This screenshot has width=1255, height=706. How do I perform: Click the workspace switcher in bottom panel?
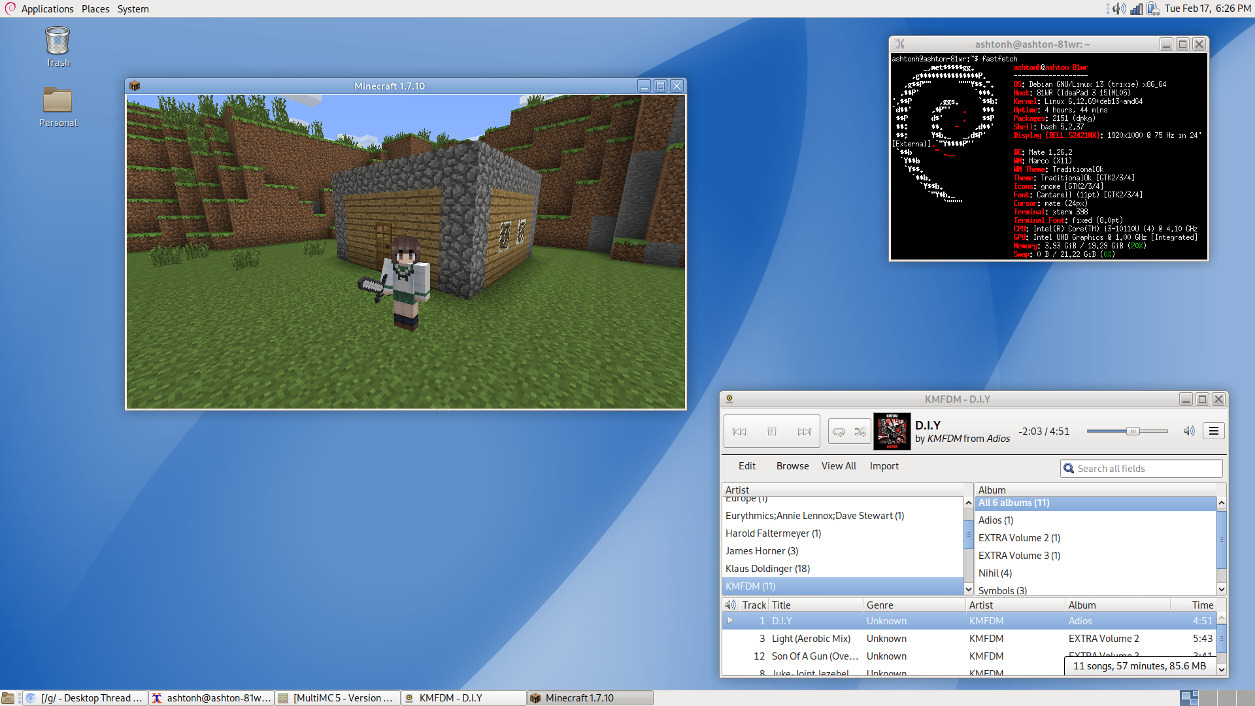1189,698
